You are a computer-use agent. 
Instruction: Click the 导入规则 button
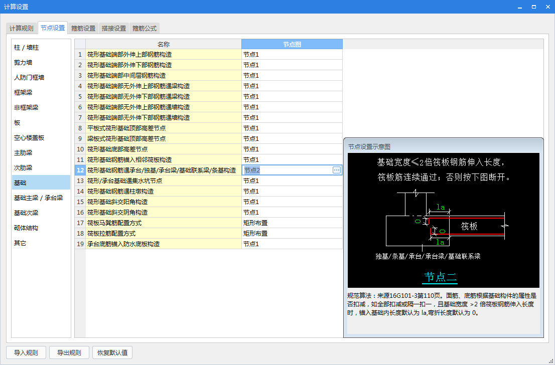[x=26, y=352]
